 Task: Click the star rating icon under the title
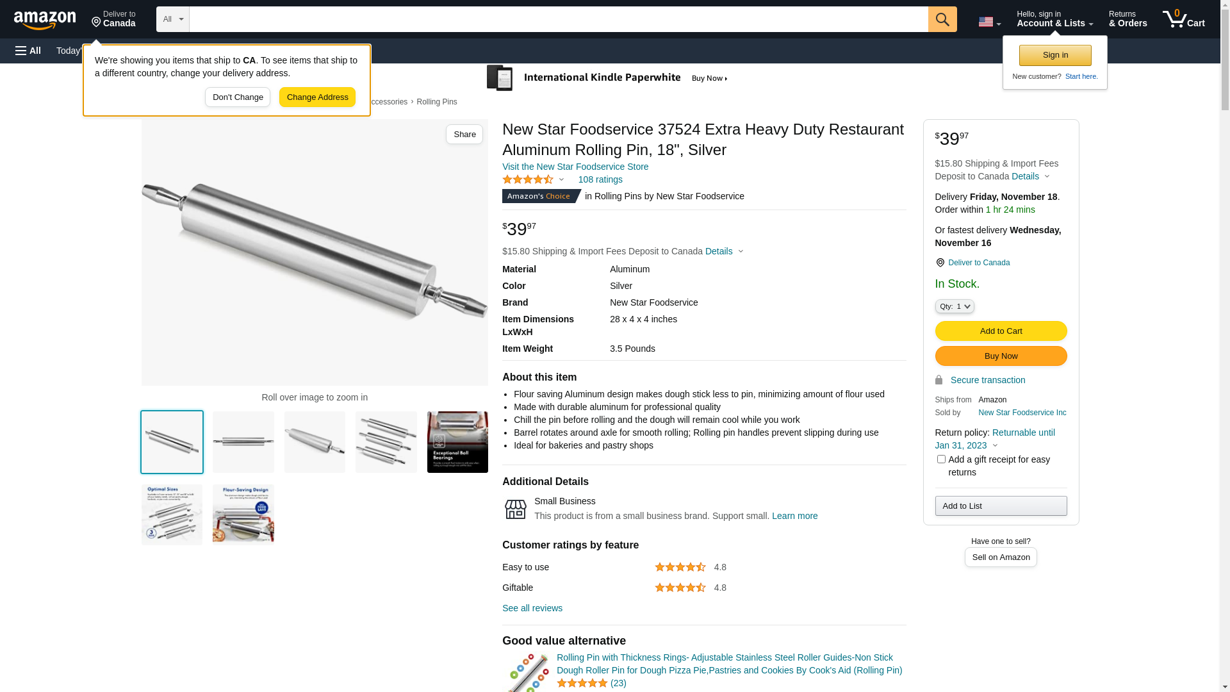coord(528,180)
